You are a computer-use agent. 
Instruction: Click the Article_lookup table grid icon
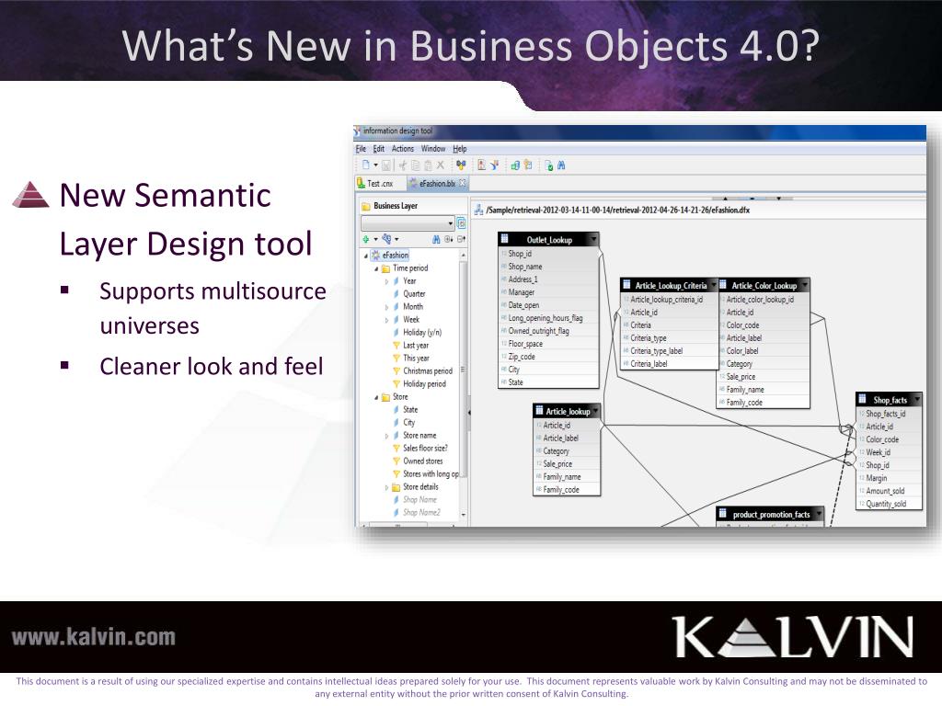[539, 411]
